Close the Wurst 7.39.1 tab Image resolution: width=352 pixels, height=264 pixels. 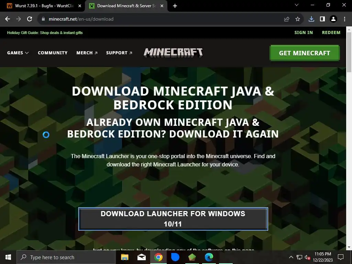[x=80, y=6]
